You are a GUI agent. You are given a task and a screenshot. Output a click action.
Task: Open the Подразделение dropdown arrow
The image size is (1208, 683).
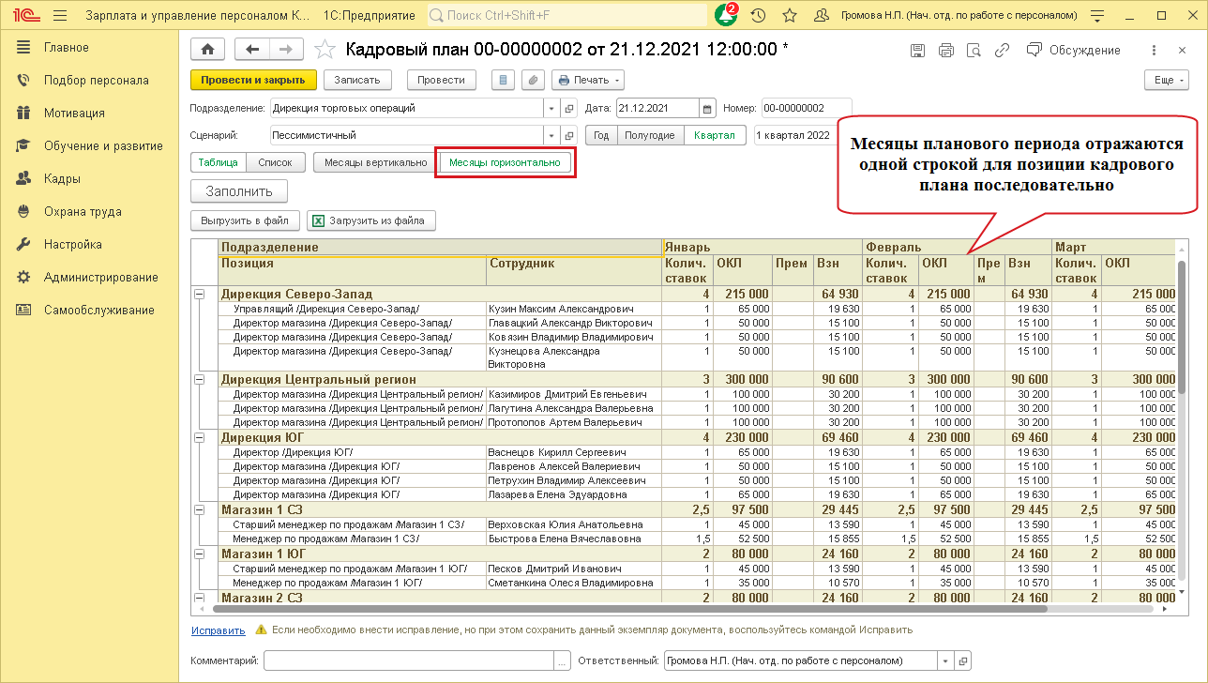[x=551, y=108]
